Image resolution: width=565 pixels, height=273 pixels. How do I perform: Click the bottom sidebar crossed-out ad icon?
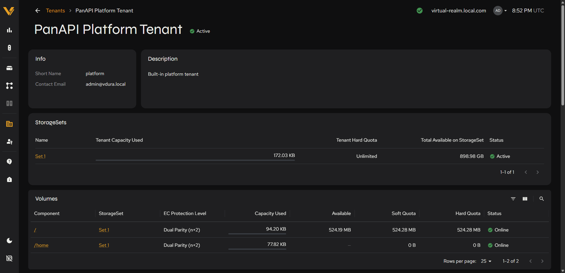(x=9, y=258)
